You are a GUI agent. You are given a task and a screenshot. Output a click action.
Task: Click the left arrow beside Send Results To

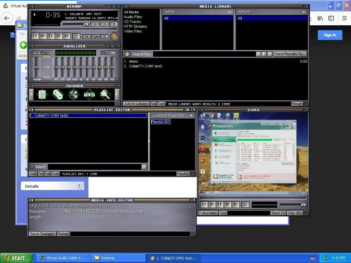click(x=258, y=54)
